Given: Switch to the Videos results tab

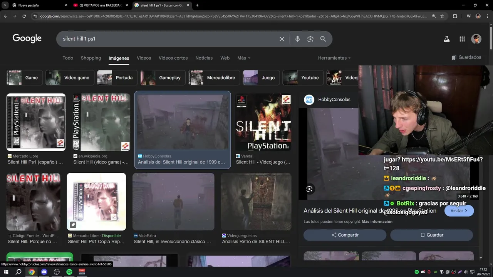Looking at the screenshot, I should [144, 58].
